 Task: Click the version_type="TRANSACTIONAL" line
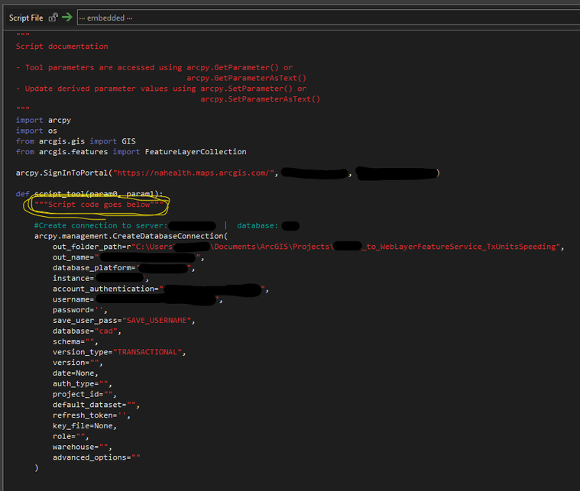click(x=119, y=352)
